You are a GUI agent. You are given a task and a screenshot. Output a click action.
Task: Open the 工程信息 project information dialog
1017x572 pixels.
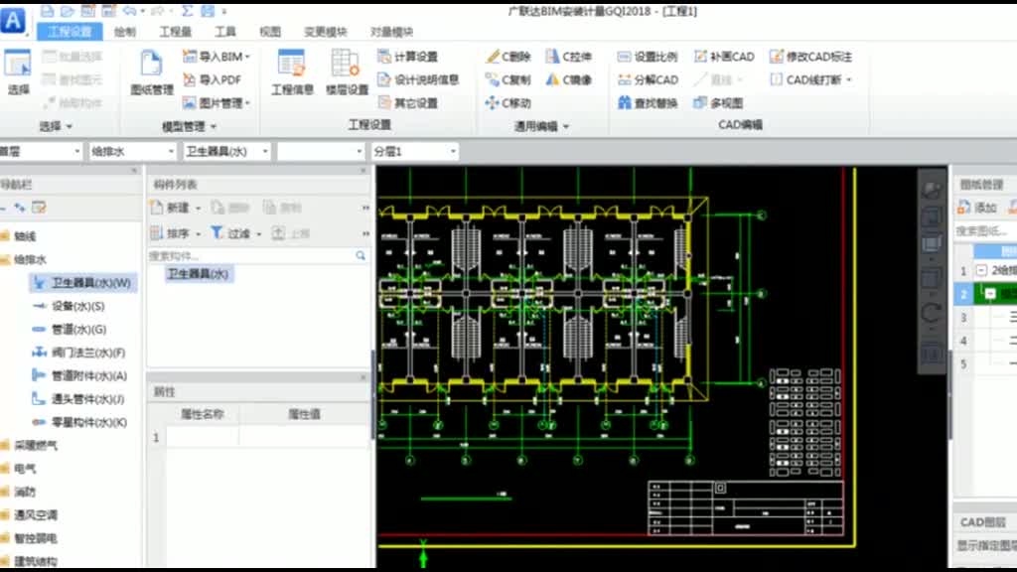point(293,77)
